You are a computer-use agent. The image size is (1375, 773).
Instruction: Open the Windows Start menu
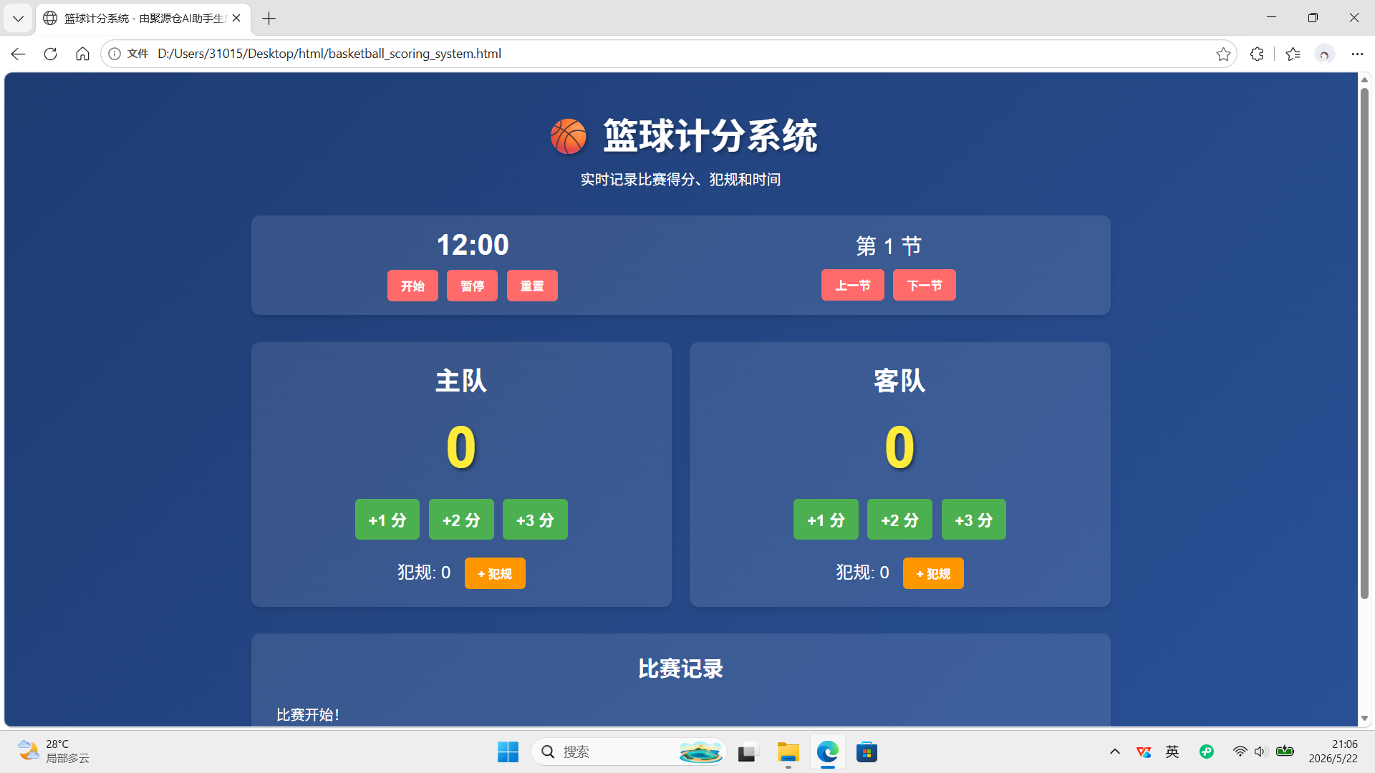click(508, 752)
